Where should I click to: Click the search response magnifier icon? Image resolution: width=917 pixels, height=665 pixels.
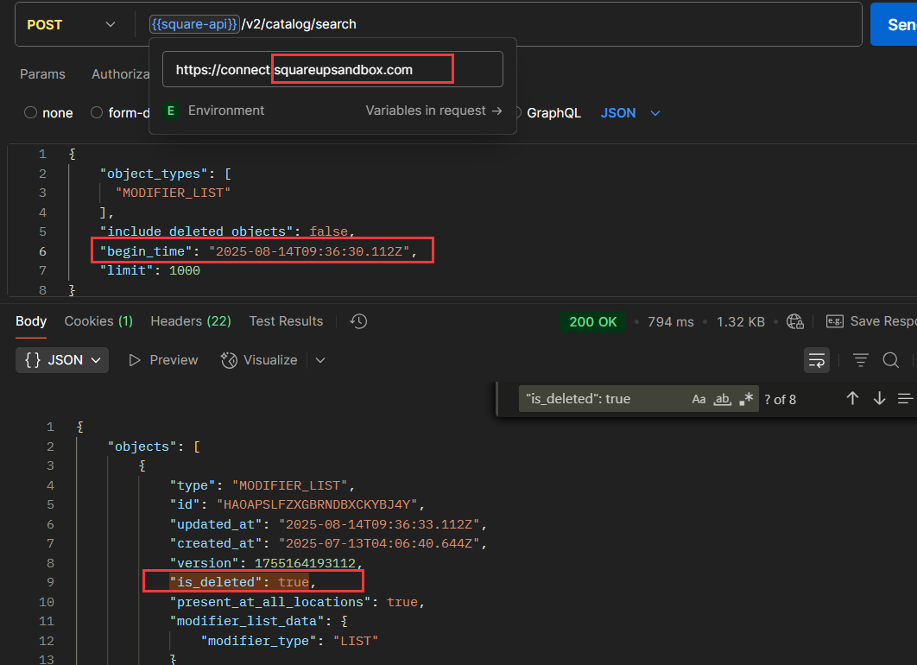(x=891, y=359)
